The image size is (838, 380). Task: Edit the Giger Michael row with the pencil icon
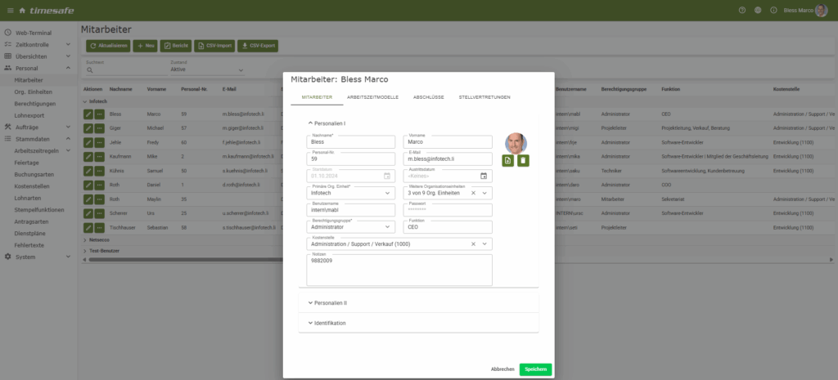coord(88,128)
